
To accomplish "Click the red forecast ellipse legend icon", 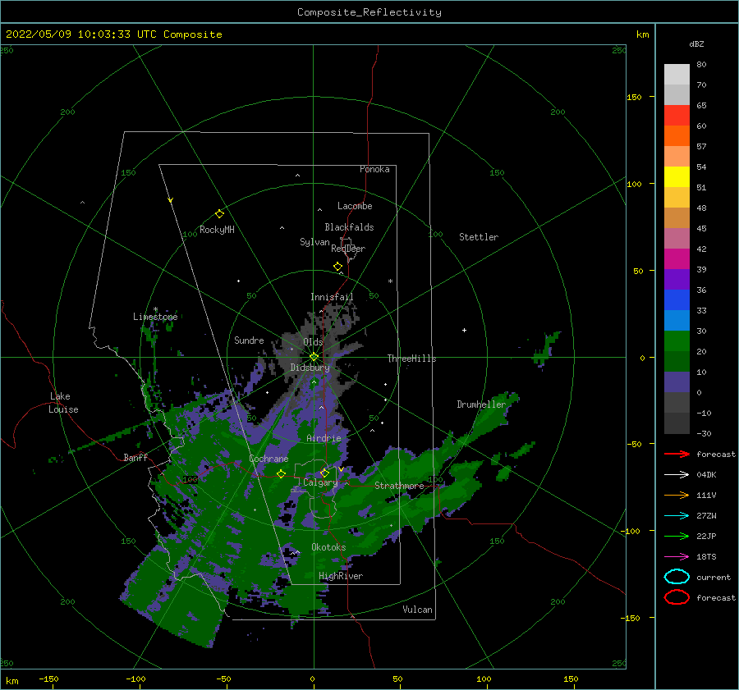I will pyautogui.click(x=677, y=597).
